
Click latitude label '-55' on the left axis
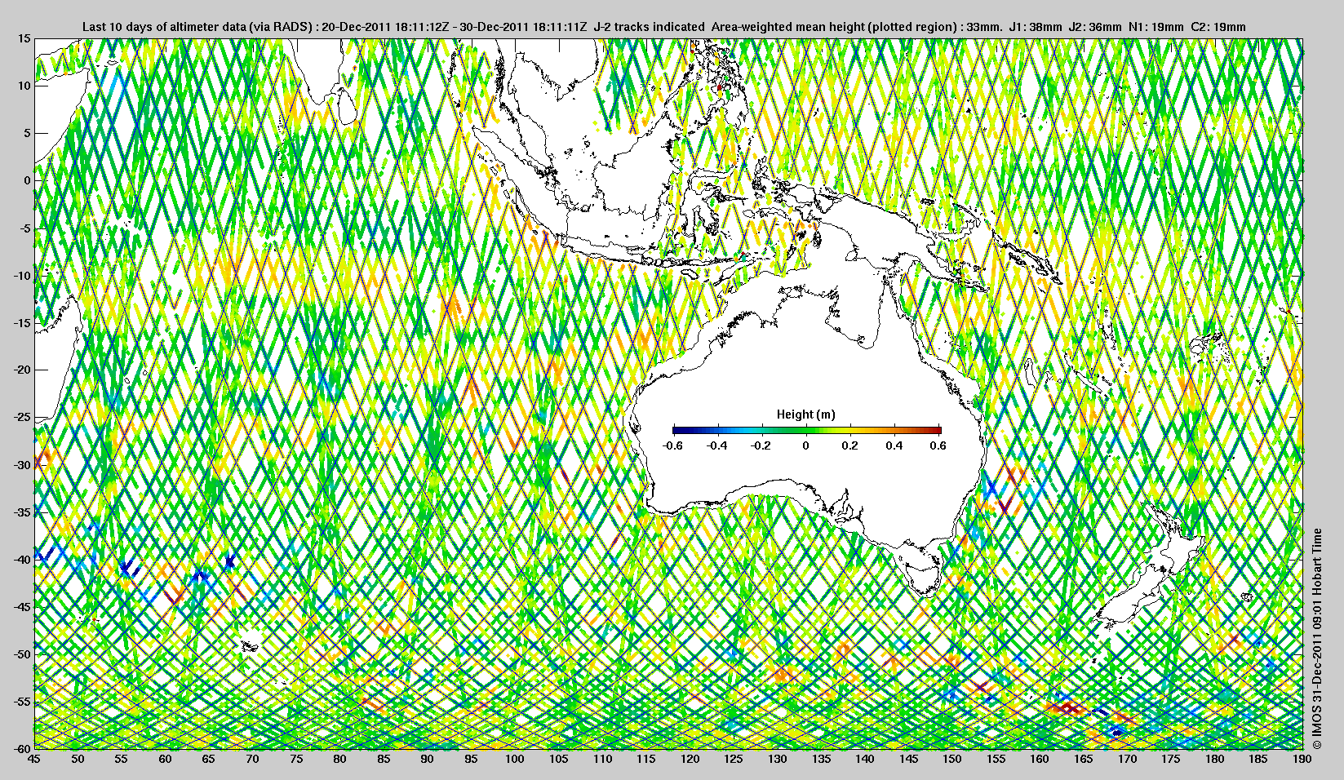point(22,701)
